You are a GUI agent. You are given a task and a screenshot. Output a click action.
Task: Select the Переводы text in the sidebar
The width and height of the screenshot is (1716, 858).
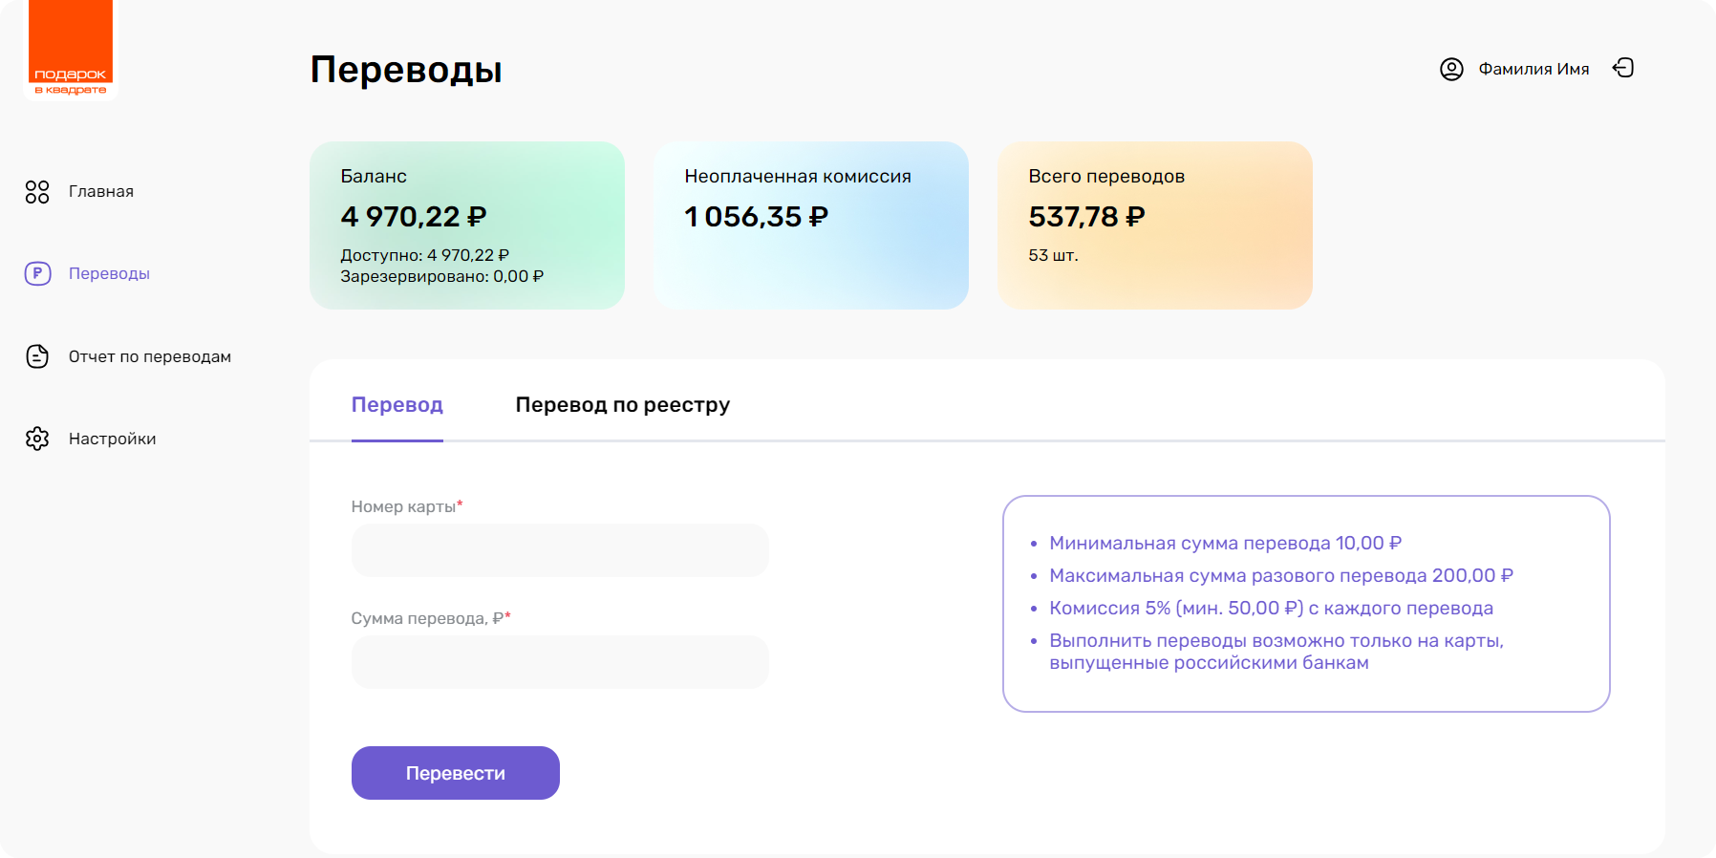click(x=109, y=274)
